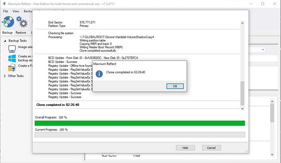Click the 'Registry Update - Offline hive found' line
281x163 pixels.
(70, 66)
